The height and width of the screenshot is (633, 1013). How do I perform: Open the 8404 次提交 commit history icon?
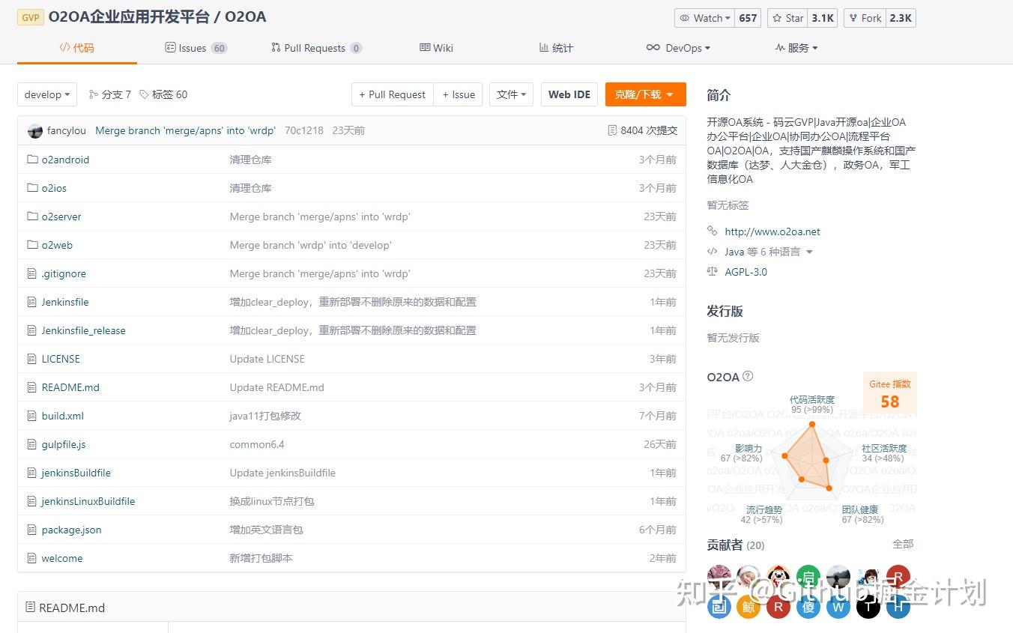tap(613, 130)
